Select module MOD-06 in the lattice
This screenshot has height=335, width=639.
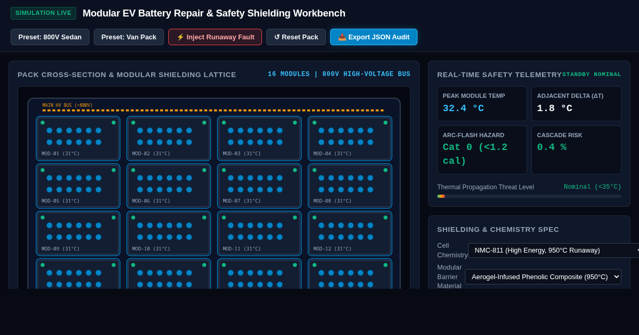click(x=169, y=186)
